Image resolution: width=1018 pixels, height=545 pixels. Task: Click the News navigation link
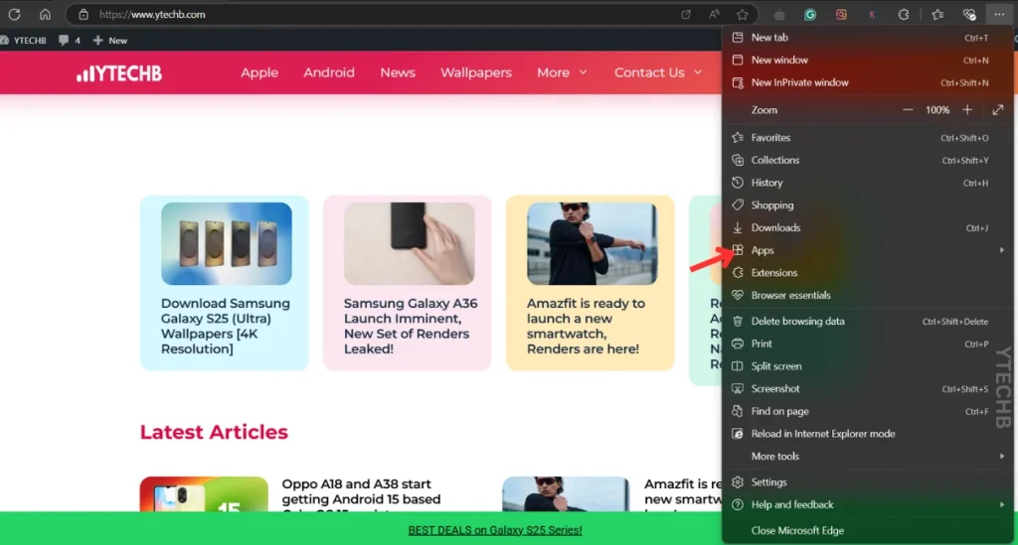(x=398, y=72)
